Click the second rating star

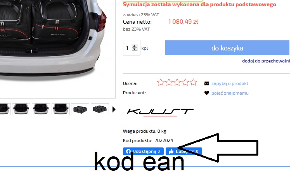tap(169, 82)
